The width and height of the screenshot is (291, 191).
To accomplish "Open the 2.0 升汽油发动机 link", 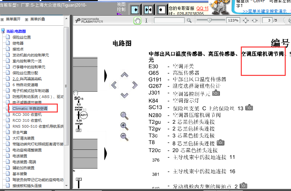I will point(27,79).
